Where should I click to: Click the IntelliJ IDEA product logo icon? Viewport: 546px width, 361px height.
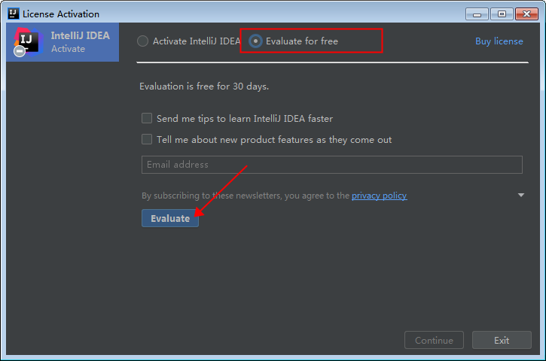[29, 42]
